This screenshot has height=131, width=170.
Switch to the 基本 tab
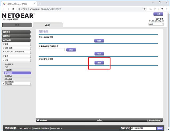tap(17, 25)
